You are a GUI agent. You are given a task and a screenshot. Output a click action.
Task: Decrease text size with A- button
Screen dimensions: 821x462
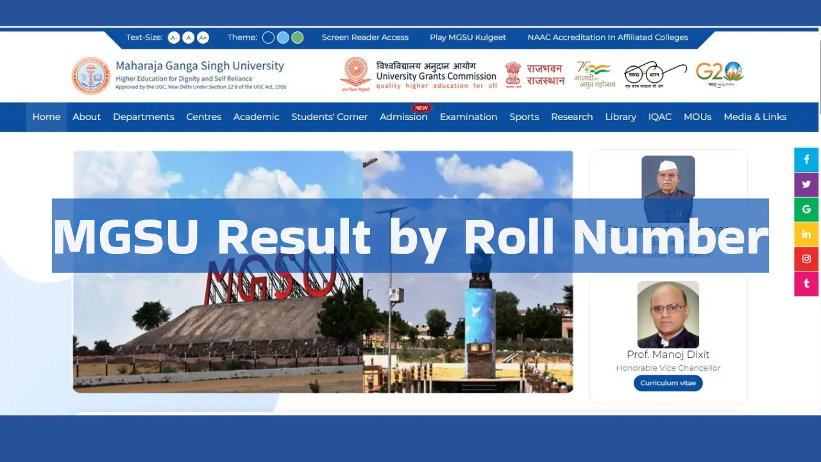coord(174,38)
